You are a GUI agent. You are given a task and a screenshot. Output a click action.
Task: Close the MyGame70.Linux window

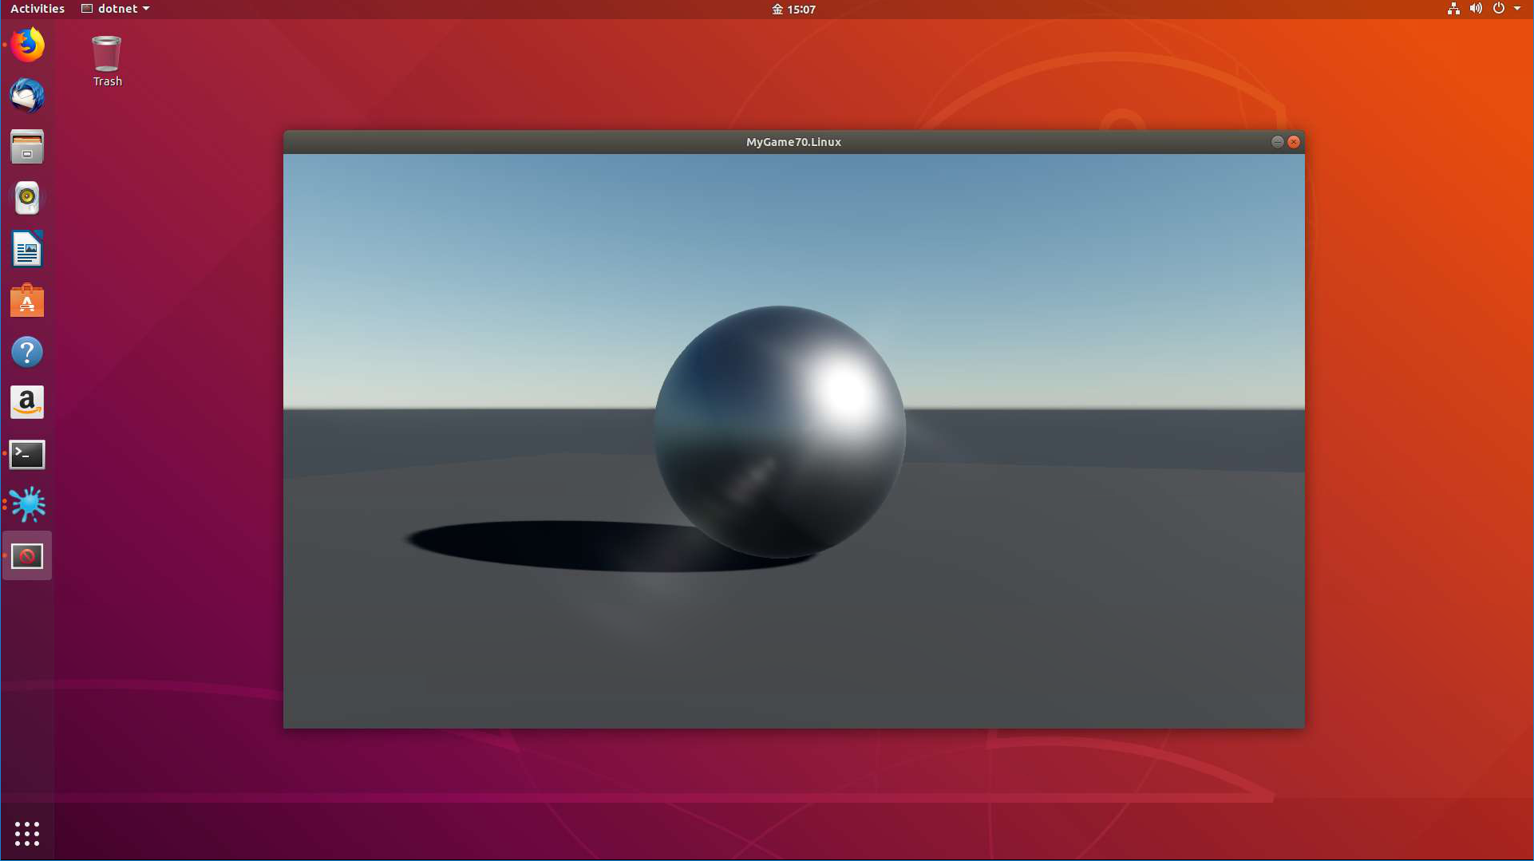point(1294,142)
